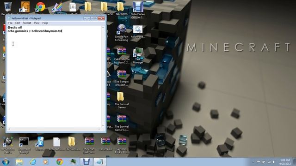Open the Action Center flag tray icon
This screenshot has width=296, height=166.
[258, 162]
